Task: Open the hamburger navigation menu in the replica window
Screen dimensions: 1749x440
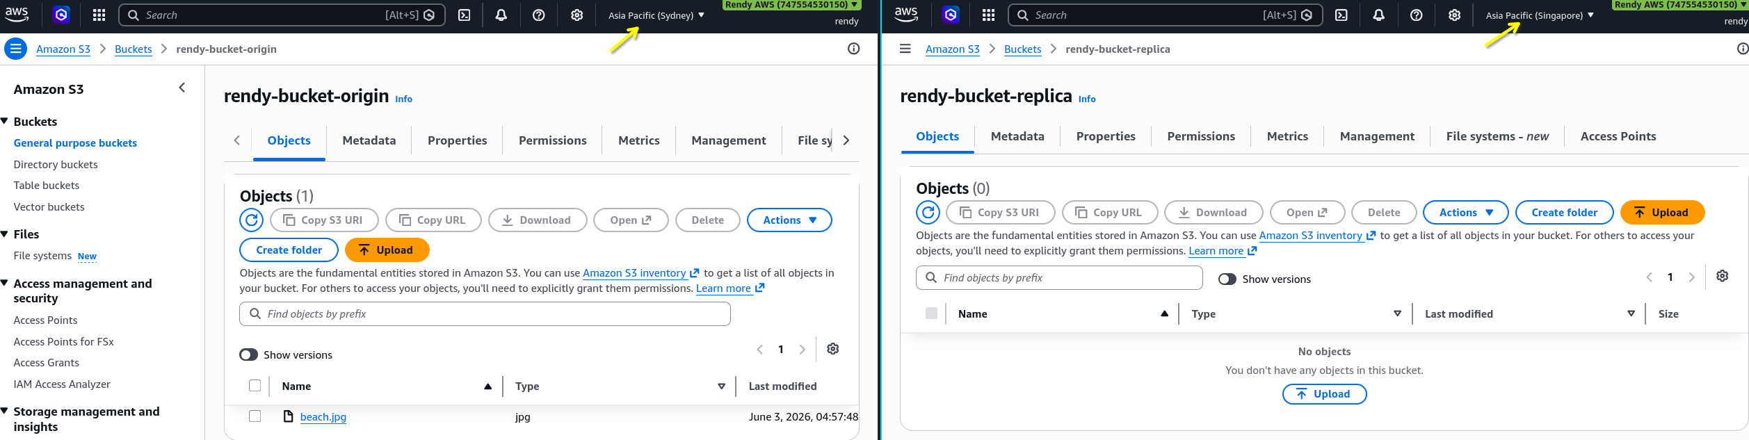Action: (x=905, y=49)
